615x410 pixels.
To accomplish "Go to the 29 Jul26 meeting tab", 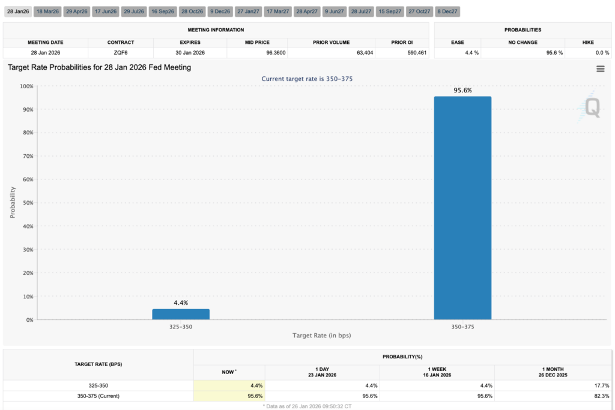I will coord(134,11).
